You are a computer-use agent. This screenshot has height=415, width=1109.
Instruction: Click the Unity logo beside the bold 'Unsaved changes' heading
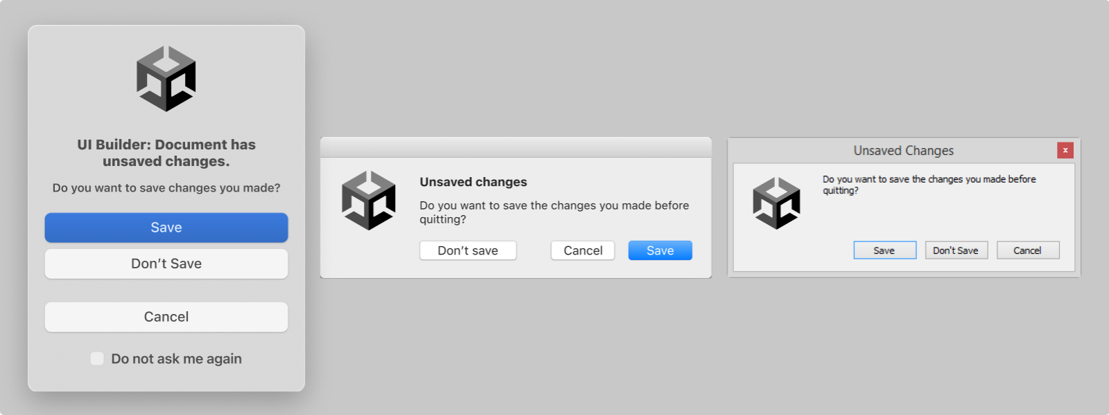[369, 201]
